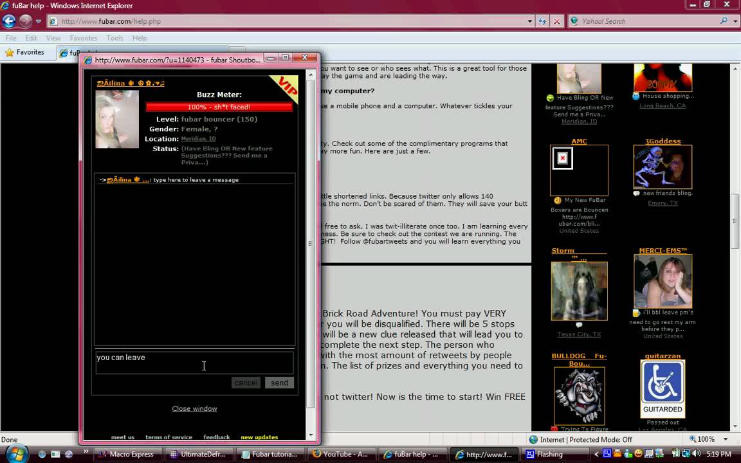Click the 3Goddess username link

(663, 141)
